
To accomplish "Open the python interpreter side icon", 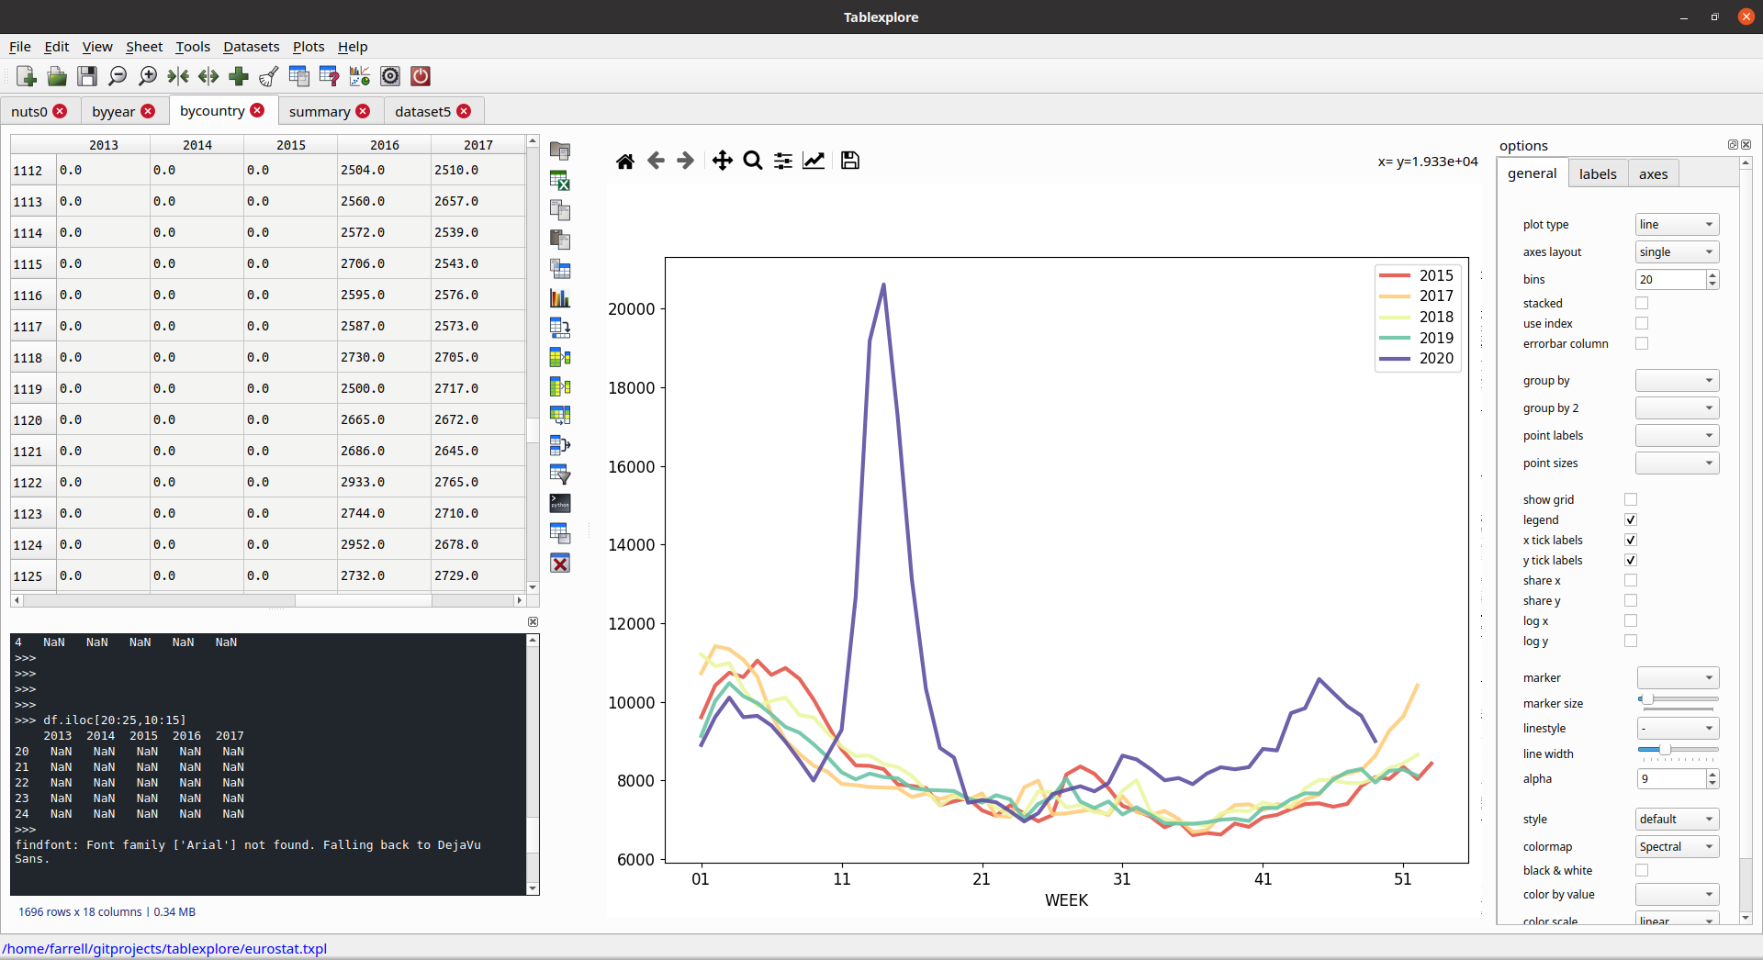I will tap(560, 503).
